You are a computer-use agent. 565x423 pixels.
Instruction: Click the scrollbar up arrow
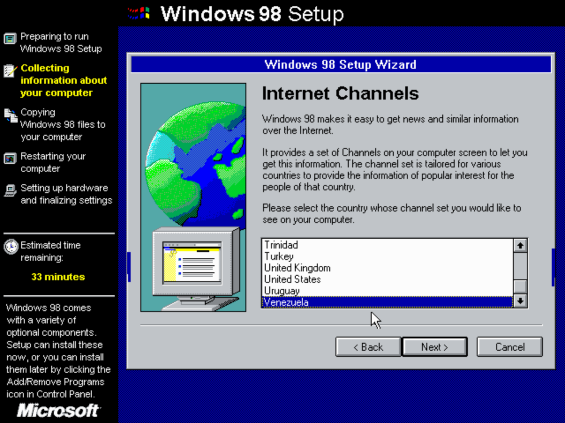(x=520, y=245)
